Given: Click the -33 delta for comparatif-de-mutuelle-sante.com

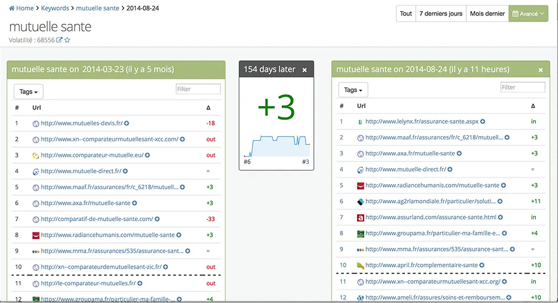Looking at the screenshot, I should (210, 219).
